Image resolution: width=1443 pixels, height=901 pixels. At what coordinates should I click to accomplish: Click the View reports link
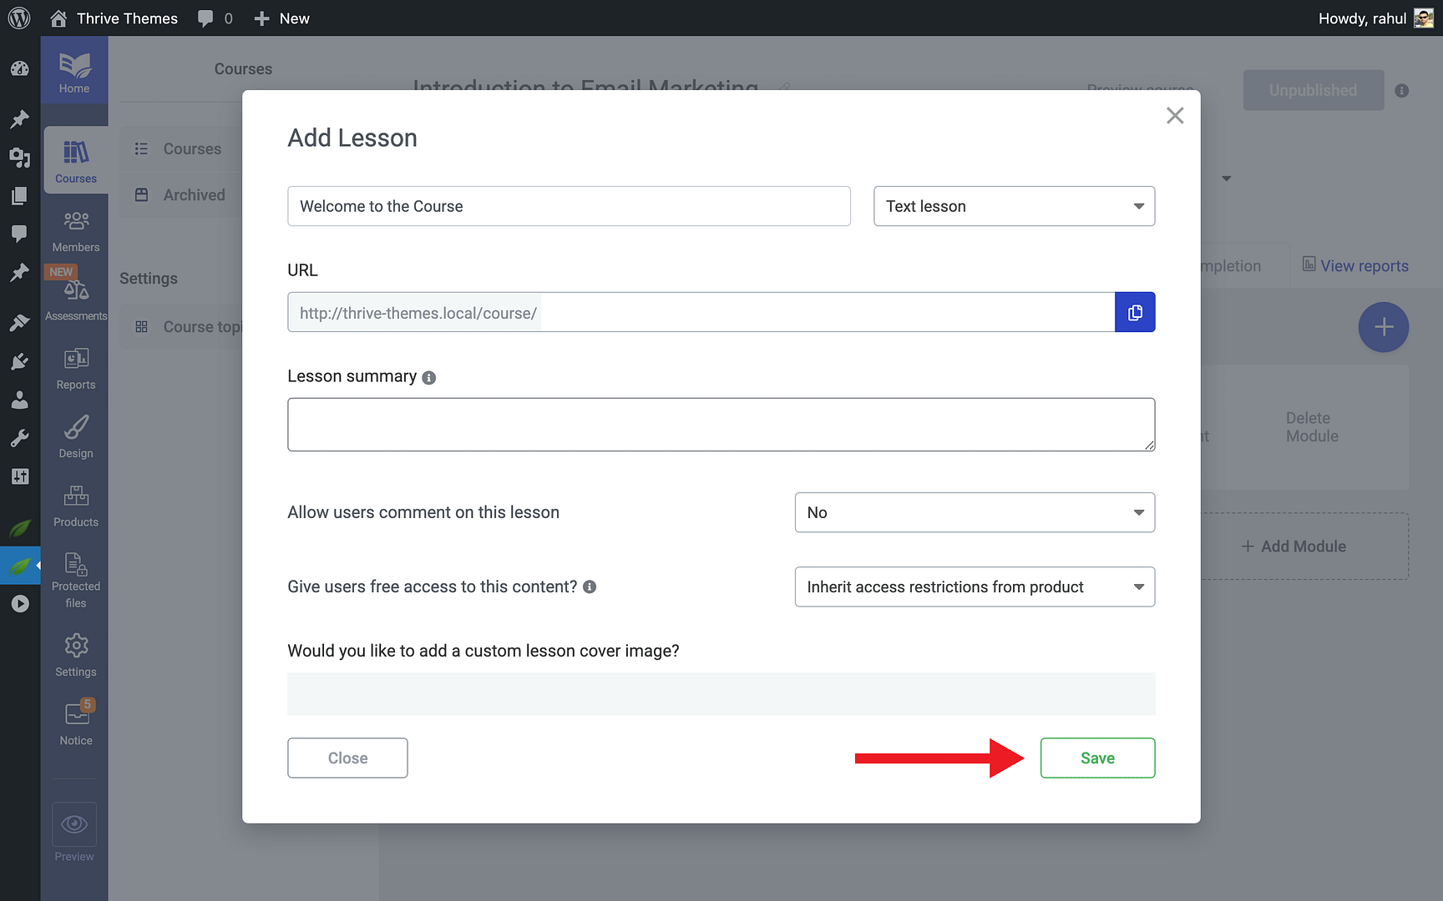1365,265
